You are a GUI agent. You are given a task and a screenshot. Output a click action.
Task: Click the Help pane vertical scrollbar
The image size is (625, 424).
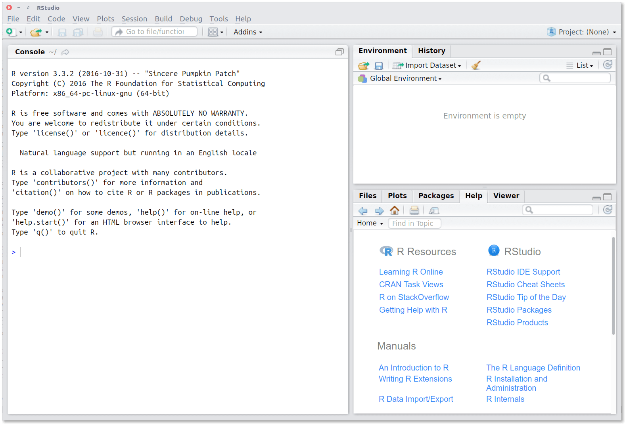(613, 285)
